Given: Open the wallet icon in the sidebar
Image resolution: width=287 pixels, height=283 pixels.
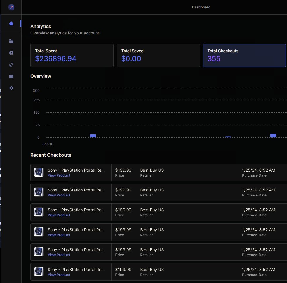Looking at the screenshot, I should click(x=11, y=76).
